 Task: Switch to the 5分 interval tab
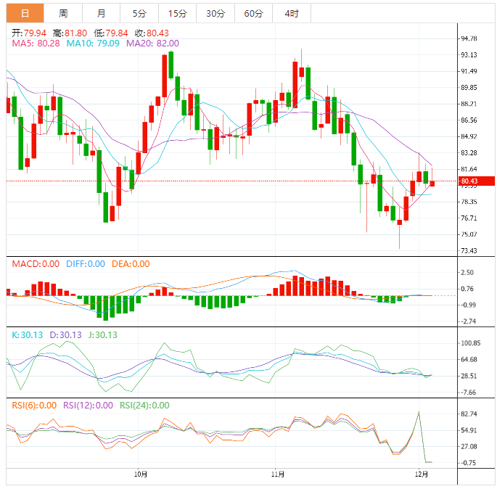(x=139, y=13)
